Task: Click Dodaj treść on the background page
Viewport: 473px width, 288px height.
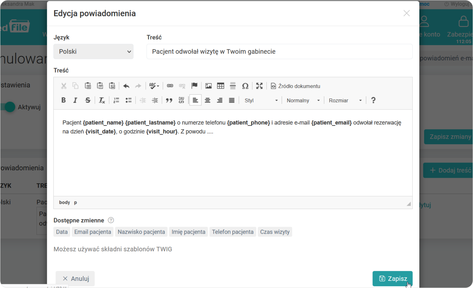Action: pyautogui.click(x=448, y=170)
